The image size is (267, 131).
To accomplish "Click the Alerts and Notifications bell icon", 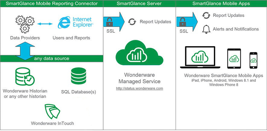I will (x=206, y=29).
